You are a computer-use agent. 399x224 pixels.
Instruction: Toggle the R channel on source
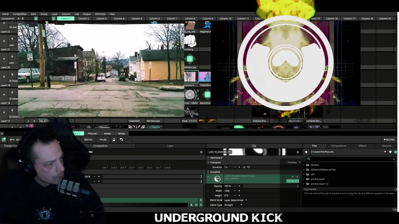tap(288, 181)
